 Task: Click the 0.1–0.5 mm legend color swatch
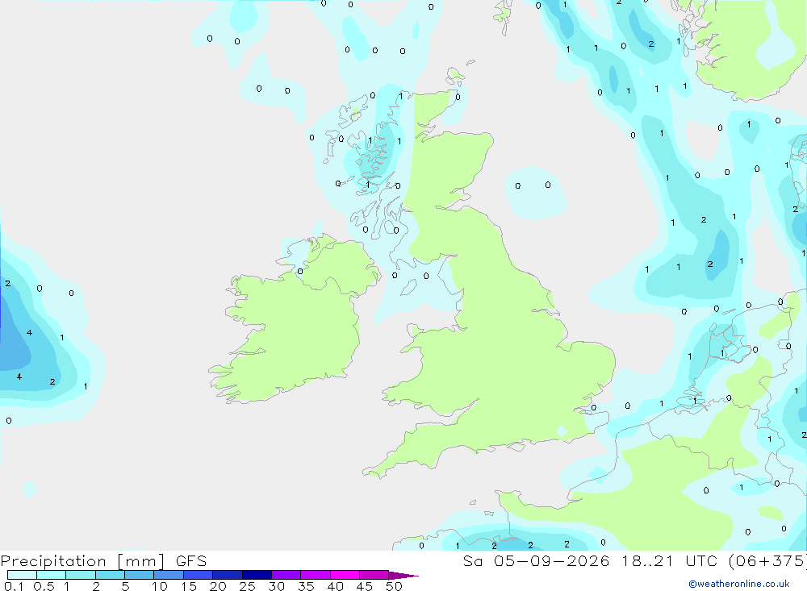click(22, 575)
